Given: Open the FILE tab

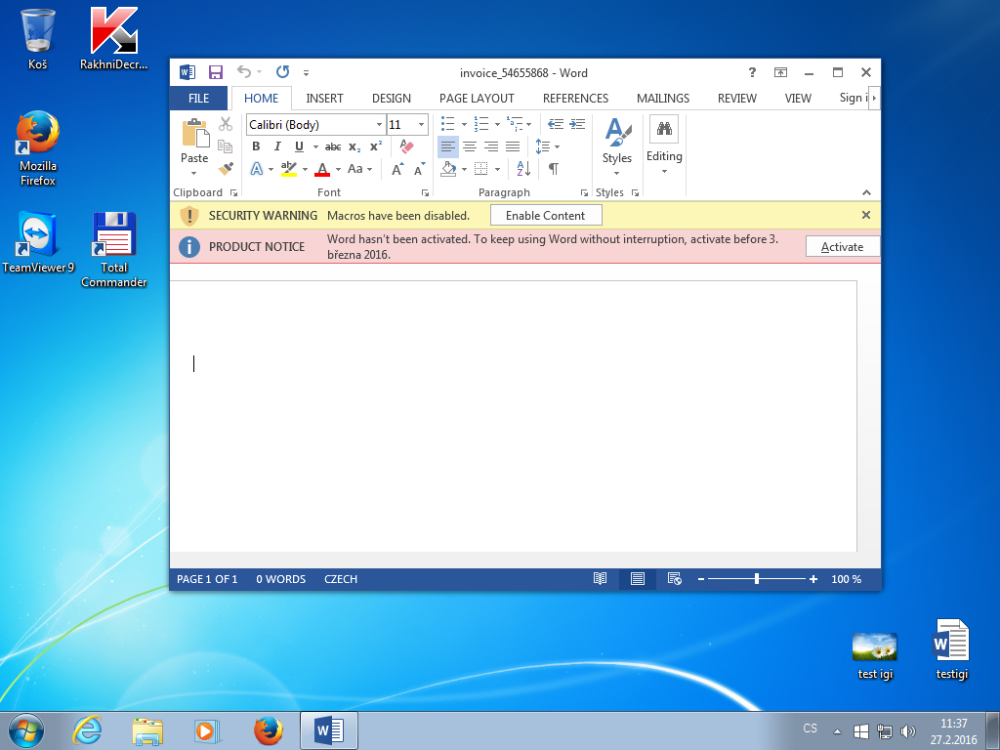Looking at the screenshot, I should pyautogui.click(x=198, y=99).
